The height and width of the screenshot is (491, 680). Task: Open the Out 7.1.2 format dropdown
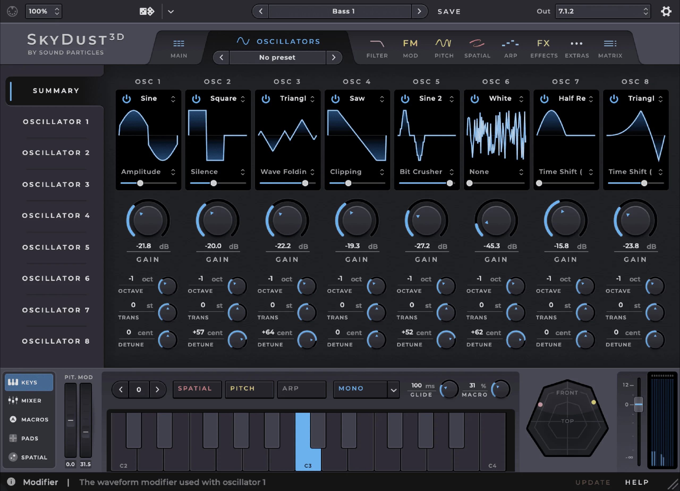coord(603,11)
